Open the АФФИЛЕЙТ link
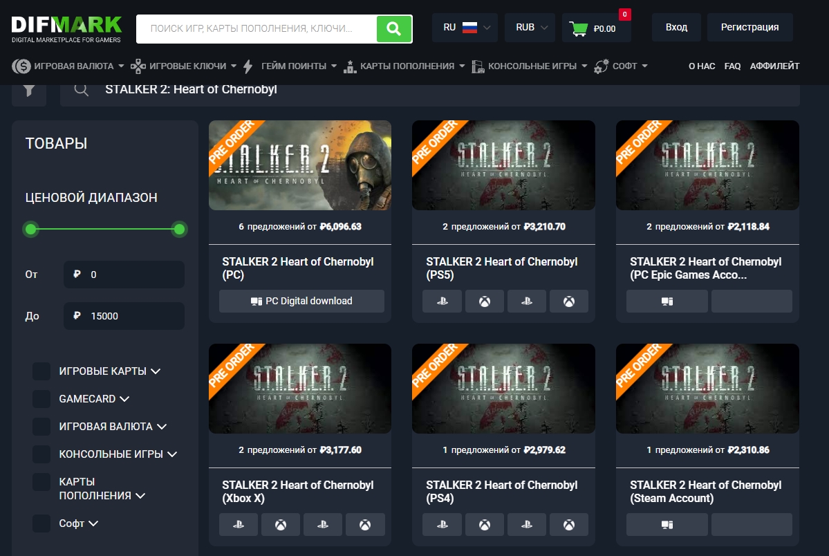 point(774,66)
